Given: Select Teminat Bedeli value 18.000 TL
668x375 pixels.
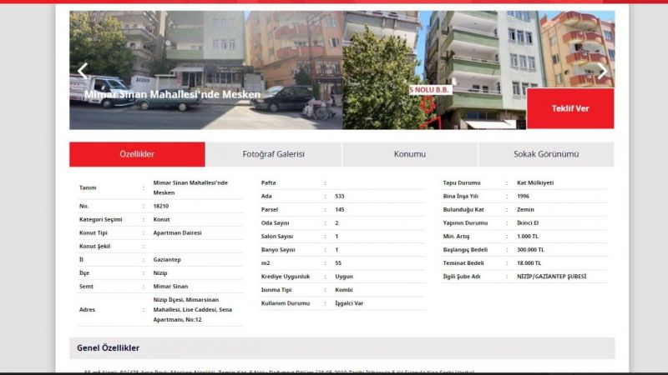Looking at the screenshot, I should click(529, 263).
